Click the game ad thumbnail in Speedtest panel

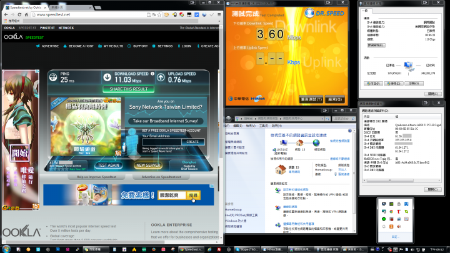coord(86,126)
